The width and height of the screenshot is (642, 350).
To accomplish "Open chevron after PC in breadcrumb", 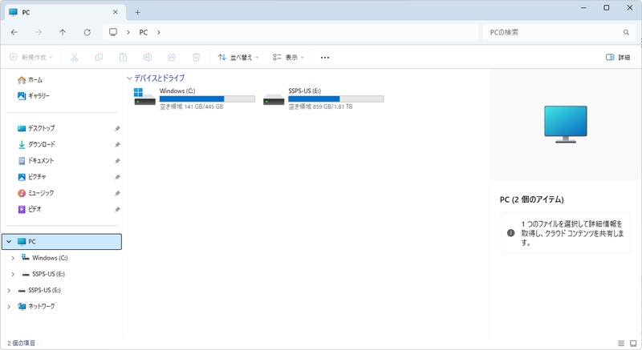I will (x=159, y=32).
